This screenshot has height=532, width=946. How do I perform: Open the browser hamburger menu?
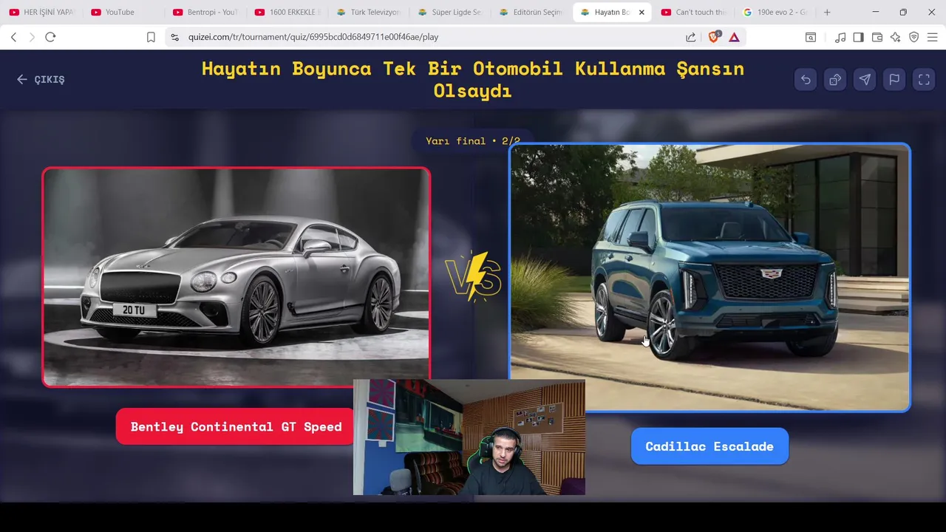(933, 37)
